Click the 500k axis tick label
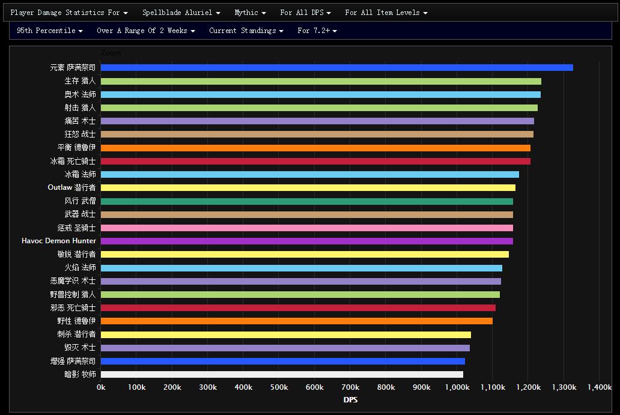Image resolution: width=620 pixels, height=415 pixels. point(279,387)
